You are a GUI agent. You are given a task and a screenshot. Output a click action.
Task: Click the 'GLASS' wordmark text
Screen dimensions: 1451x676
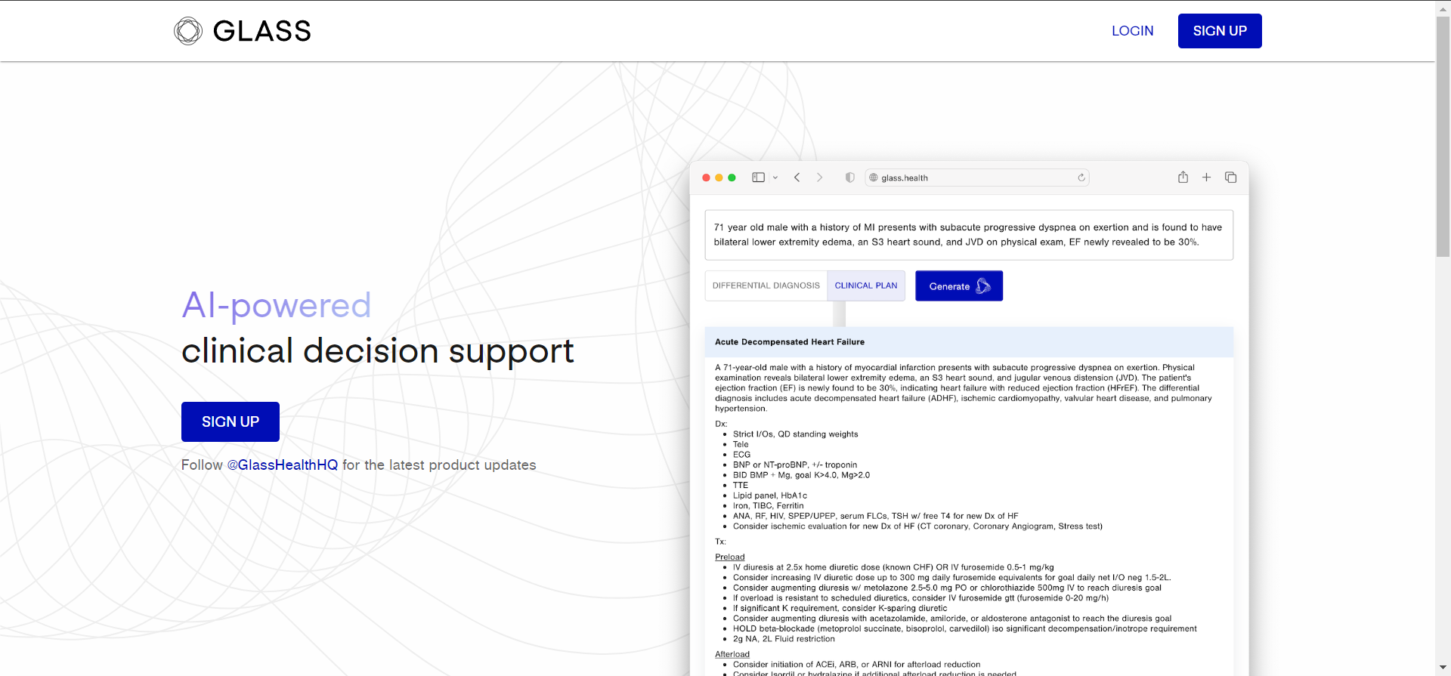pos(261,31)
